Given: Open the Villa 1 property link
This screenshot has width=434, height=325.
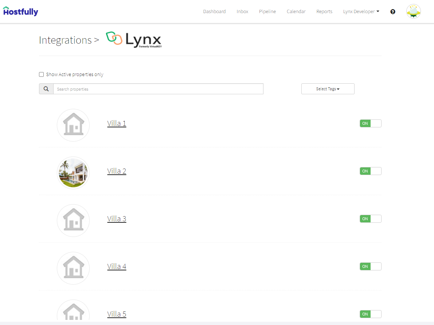Looking at the screenshot, I should coord(117,123).
